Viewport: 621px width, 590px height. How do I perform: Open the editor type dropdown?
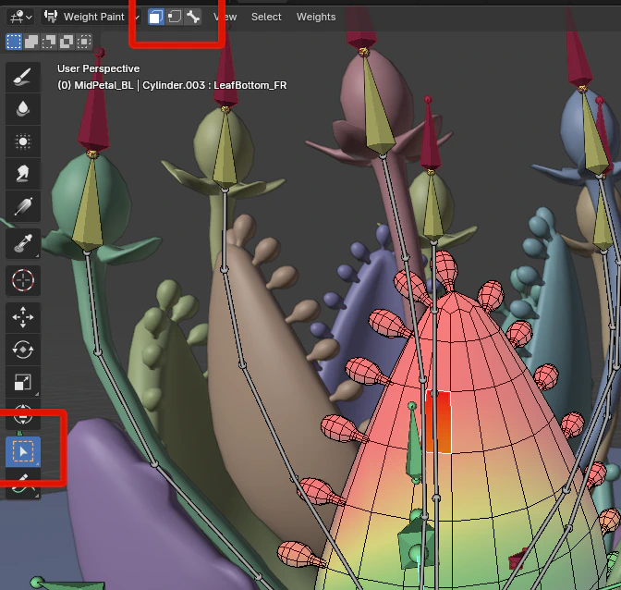coord(20,17)
